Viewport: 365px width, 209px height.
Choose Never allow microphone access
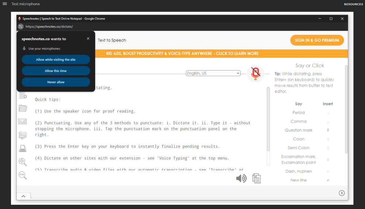pos(56,82)
